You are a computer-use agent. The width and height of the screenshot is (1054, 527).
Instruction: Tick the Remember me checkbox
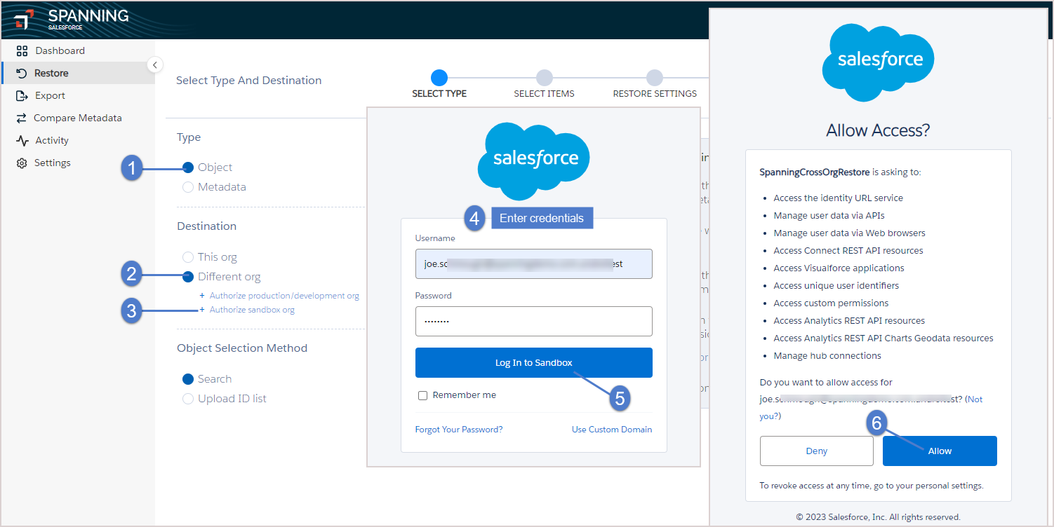[422, 395]
